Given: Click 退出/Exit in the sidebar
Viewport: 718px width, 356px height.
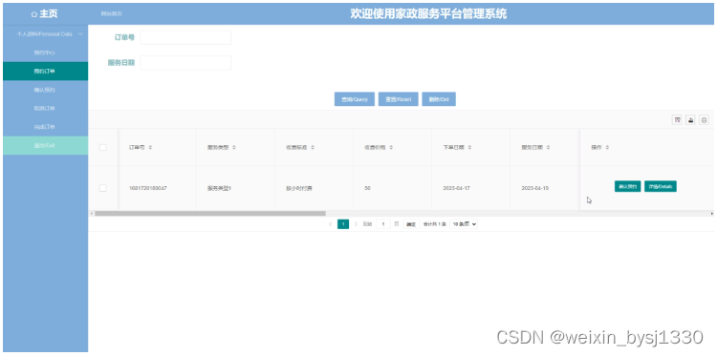Looking at the screenshot, I should pyautogui.click(x=44, y=145).
